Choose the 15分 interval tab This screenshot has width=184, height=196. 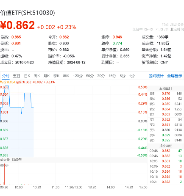[112, 76]
